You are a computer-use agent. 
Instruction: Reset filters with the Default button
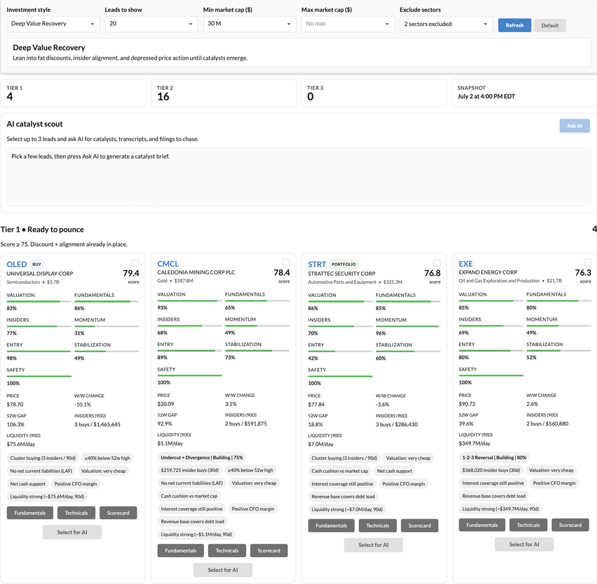pyautogui.click(x=550, y=25)
